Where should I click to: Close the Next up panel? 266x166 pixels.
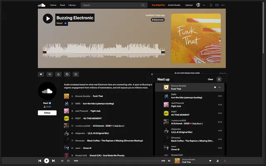click(x=219, y=79)
